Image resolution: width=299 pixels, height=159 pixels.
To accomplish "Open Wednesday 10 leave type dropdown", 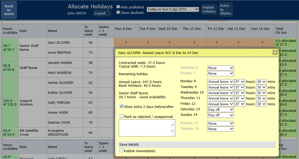I will (220, 93).
